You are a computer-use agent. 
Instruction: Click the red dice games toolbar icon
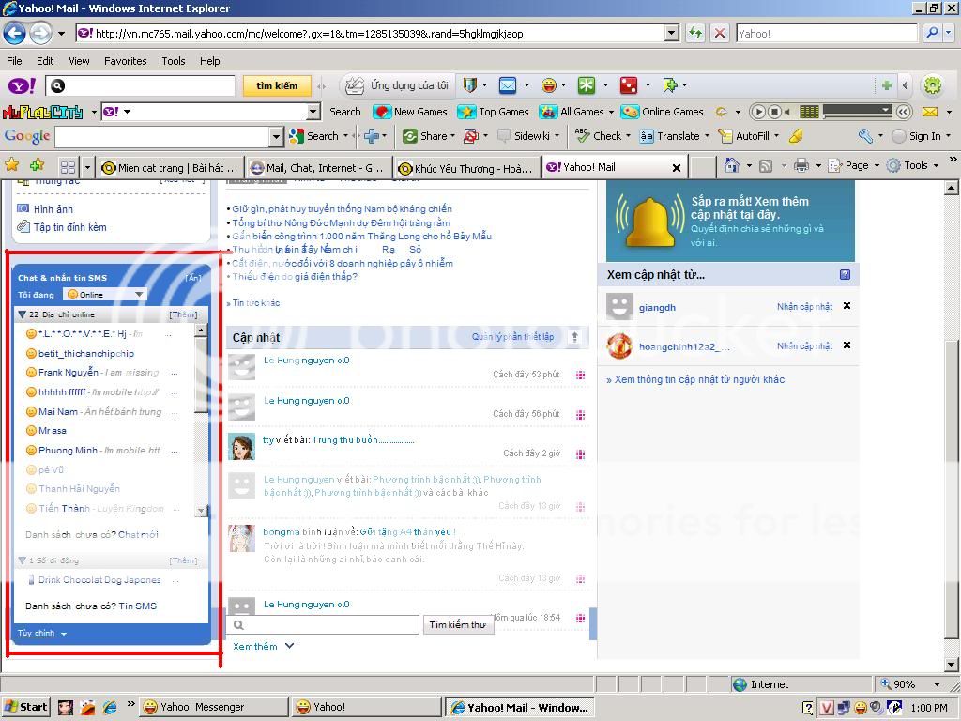point(628,85)
